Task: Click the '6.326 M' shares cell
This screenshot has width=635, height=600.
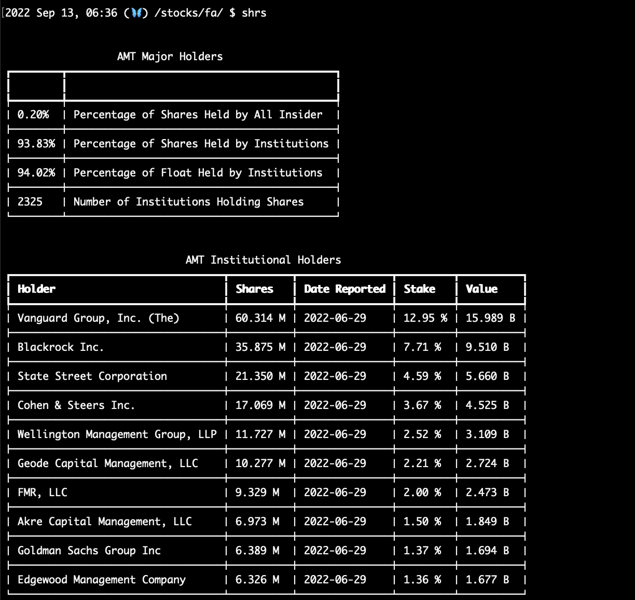Action: pos(257,580)
